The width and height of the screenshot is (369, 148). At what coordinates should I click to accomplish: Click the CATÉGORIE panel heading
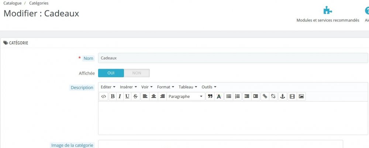(x=16, y=43)
